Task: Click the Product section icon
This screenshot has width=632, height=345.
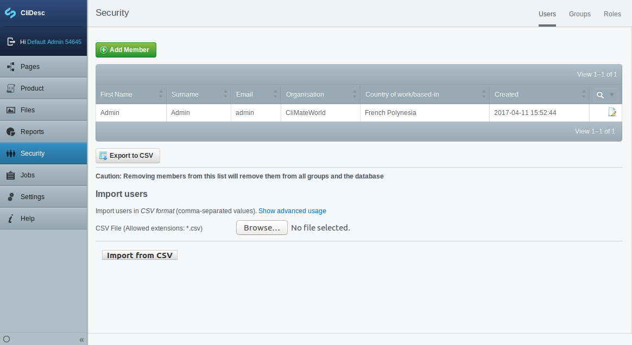Action: 10,88
